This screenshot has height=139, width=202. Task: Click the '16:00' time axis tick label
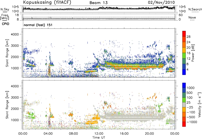[x=124, y=134]
